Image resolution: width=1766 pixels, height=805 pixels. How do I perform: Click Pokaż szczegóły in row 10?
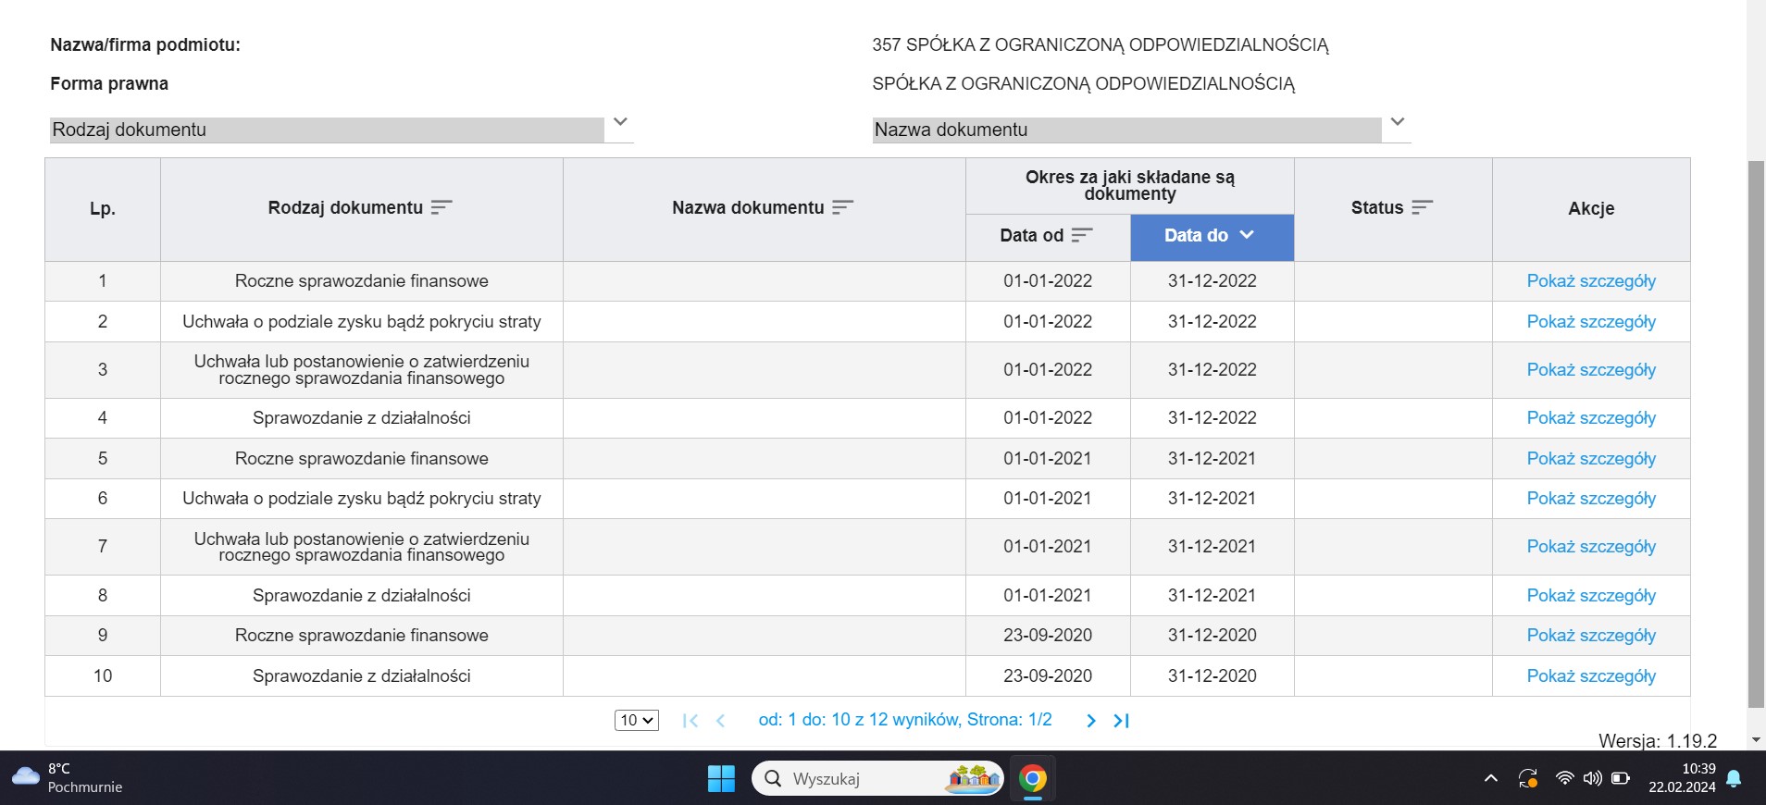tap(1590, 676)
